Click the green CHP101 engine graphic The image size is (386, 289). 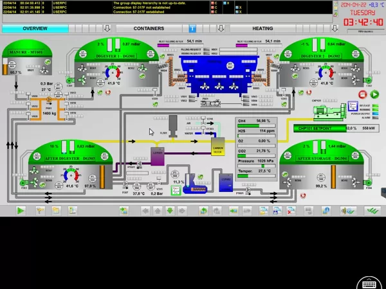pos(329,112)
